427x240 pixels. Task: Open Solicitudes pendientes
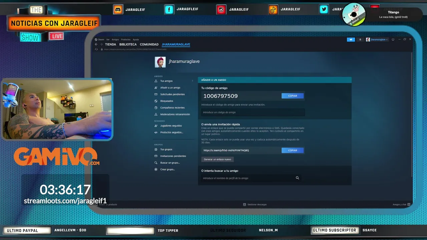pyautogui.click(x=172, y=94)
